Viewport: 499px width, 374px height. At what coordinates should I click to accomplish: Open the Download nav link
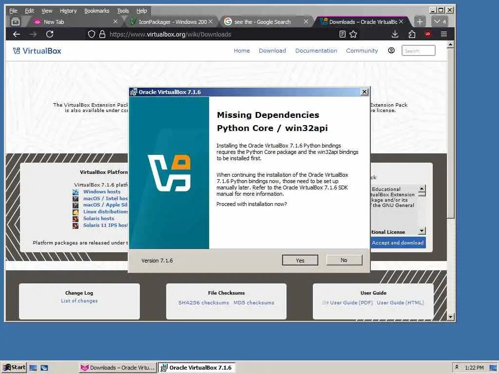(x=272, y=51)
